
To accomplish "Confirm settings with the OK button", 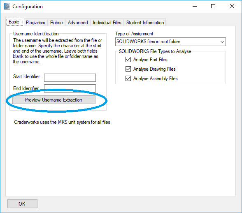I will click(x=22, y=204).
